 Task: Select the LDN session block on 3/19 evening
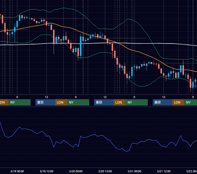pos(61,102)
